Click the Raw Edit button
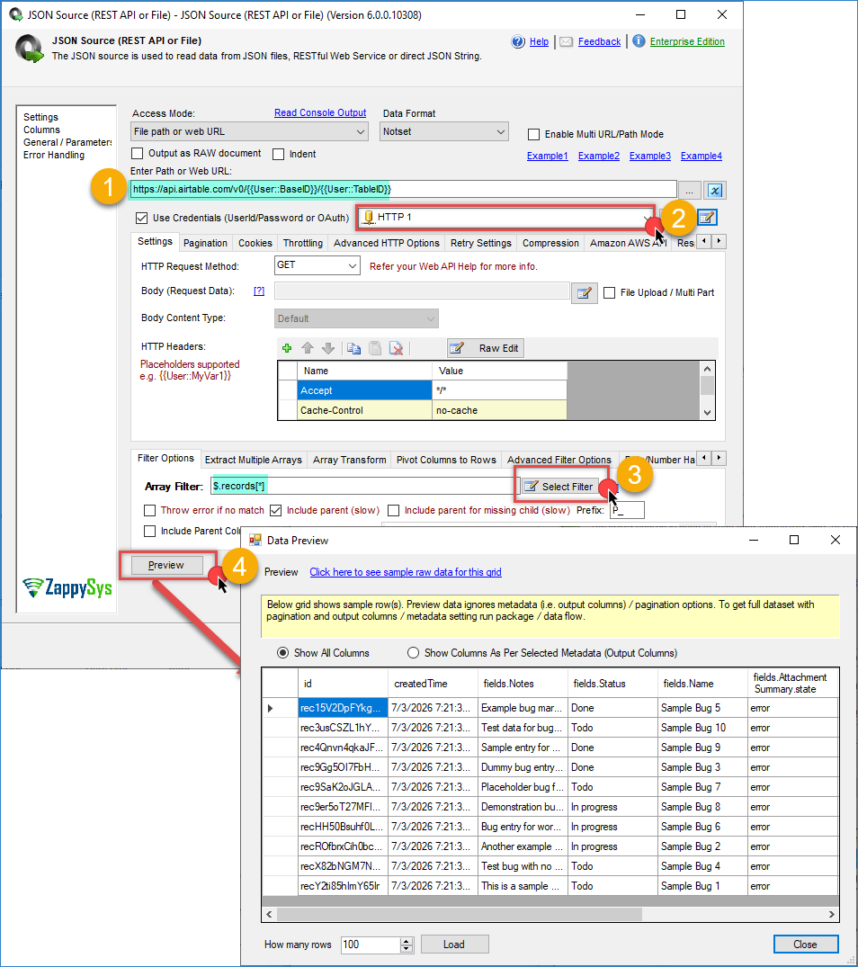The height and width of the screenshot is (967, 858). pyautogui.click(x=485, y=348)
